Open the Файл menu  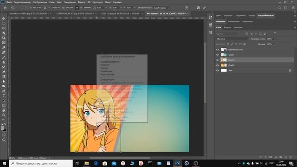click(9, 2)
